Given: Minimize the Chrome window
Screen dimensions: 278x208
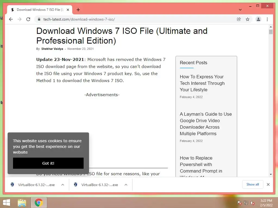Looking at the screenshot, I should pyautogui.click(x=250, y=6).
